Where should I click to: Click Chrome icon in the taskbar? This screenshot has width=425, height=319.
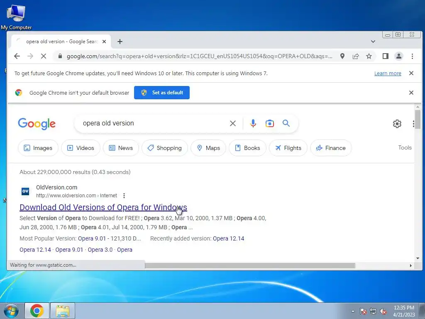[x=37, y=311]
